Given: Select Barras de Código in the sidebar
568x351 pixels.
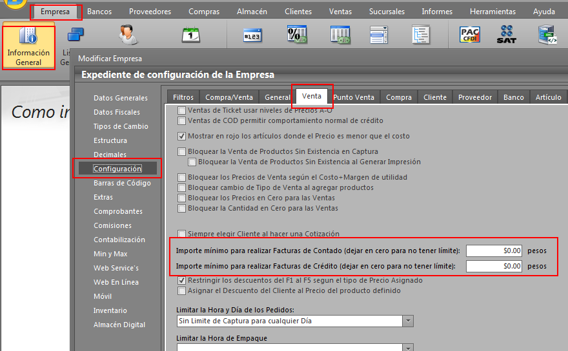Looking at the screenshot, I should tap(122, 183).
